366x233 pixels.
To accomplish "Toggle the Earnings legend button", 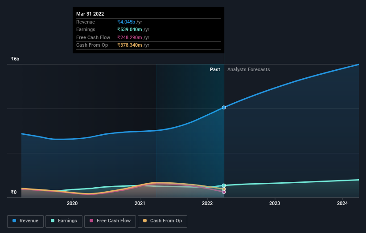I will [x=64, y=221].
